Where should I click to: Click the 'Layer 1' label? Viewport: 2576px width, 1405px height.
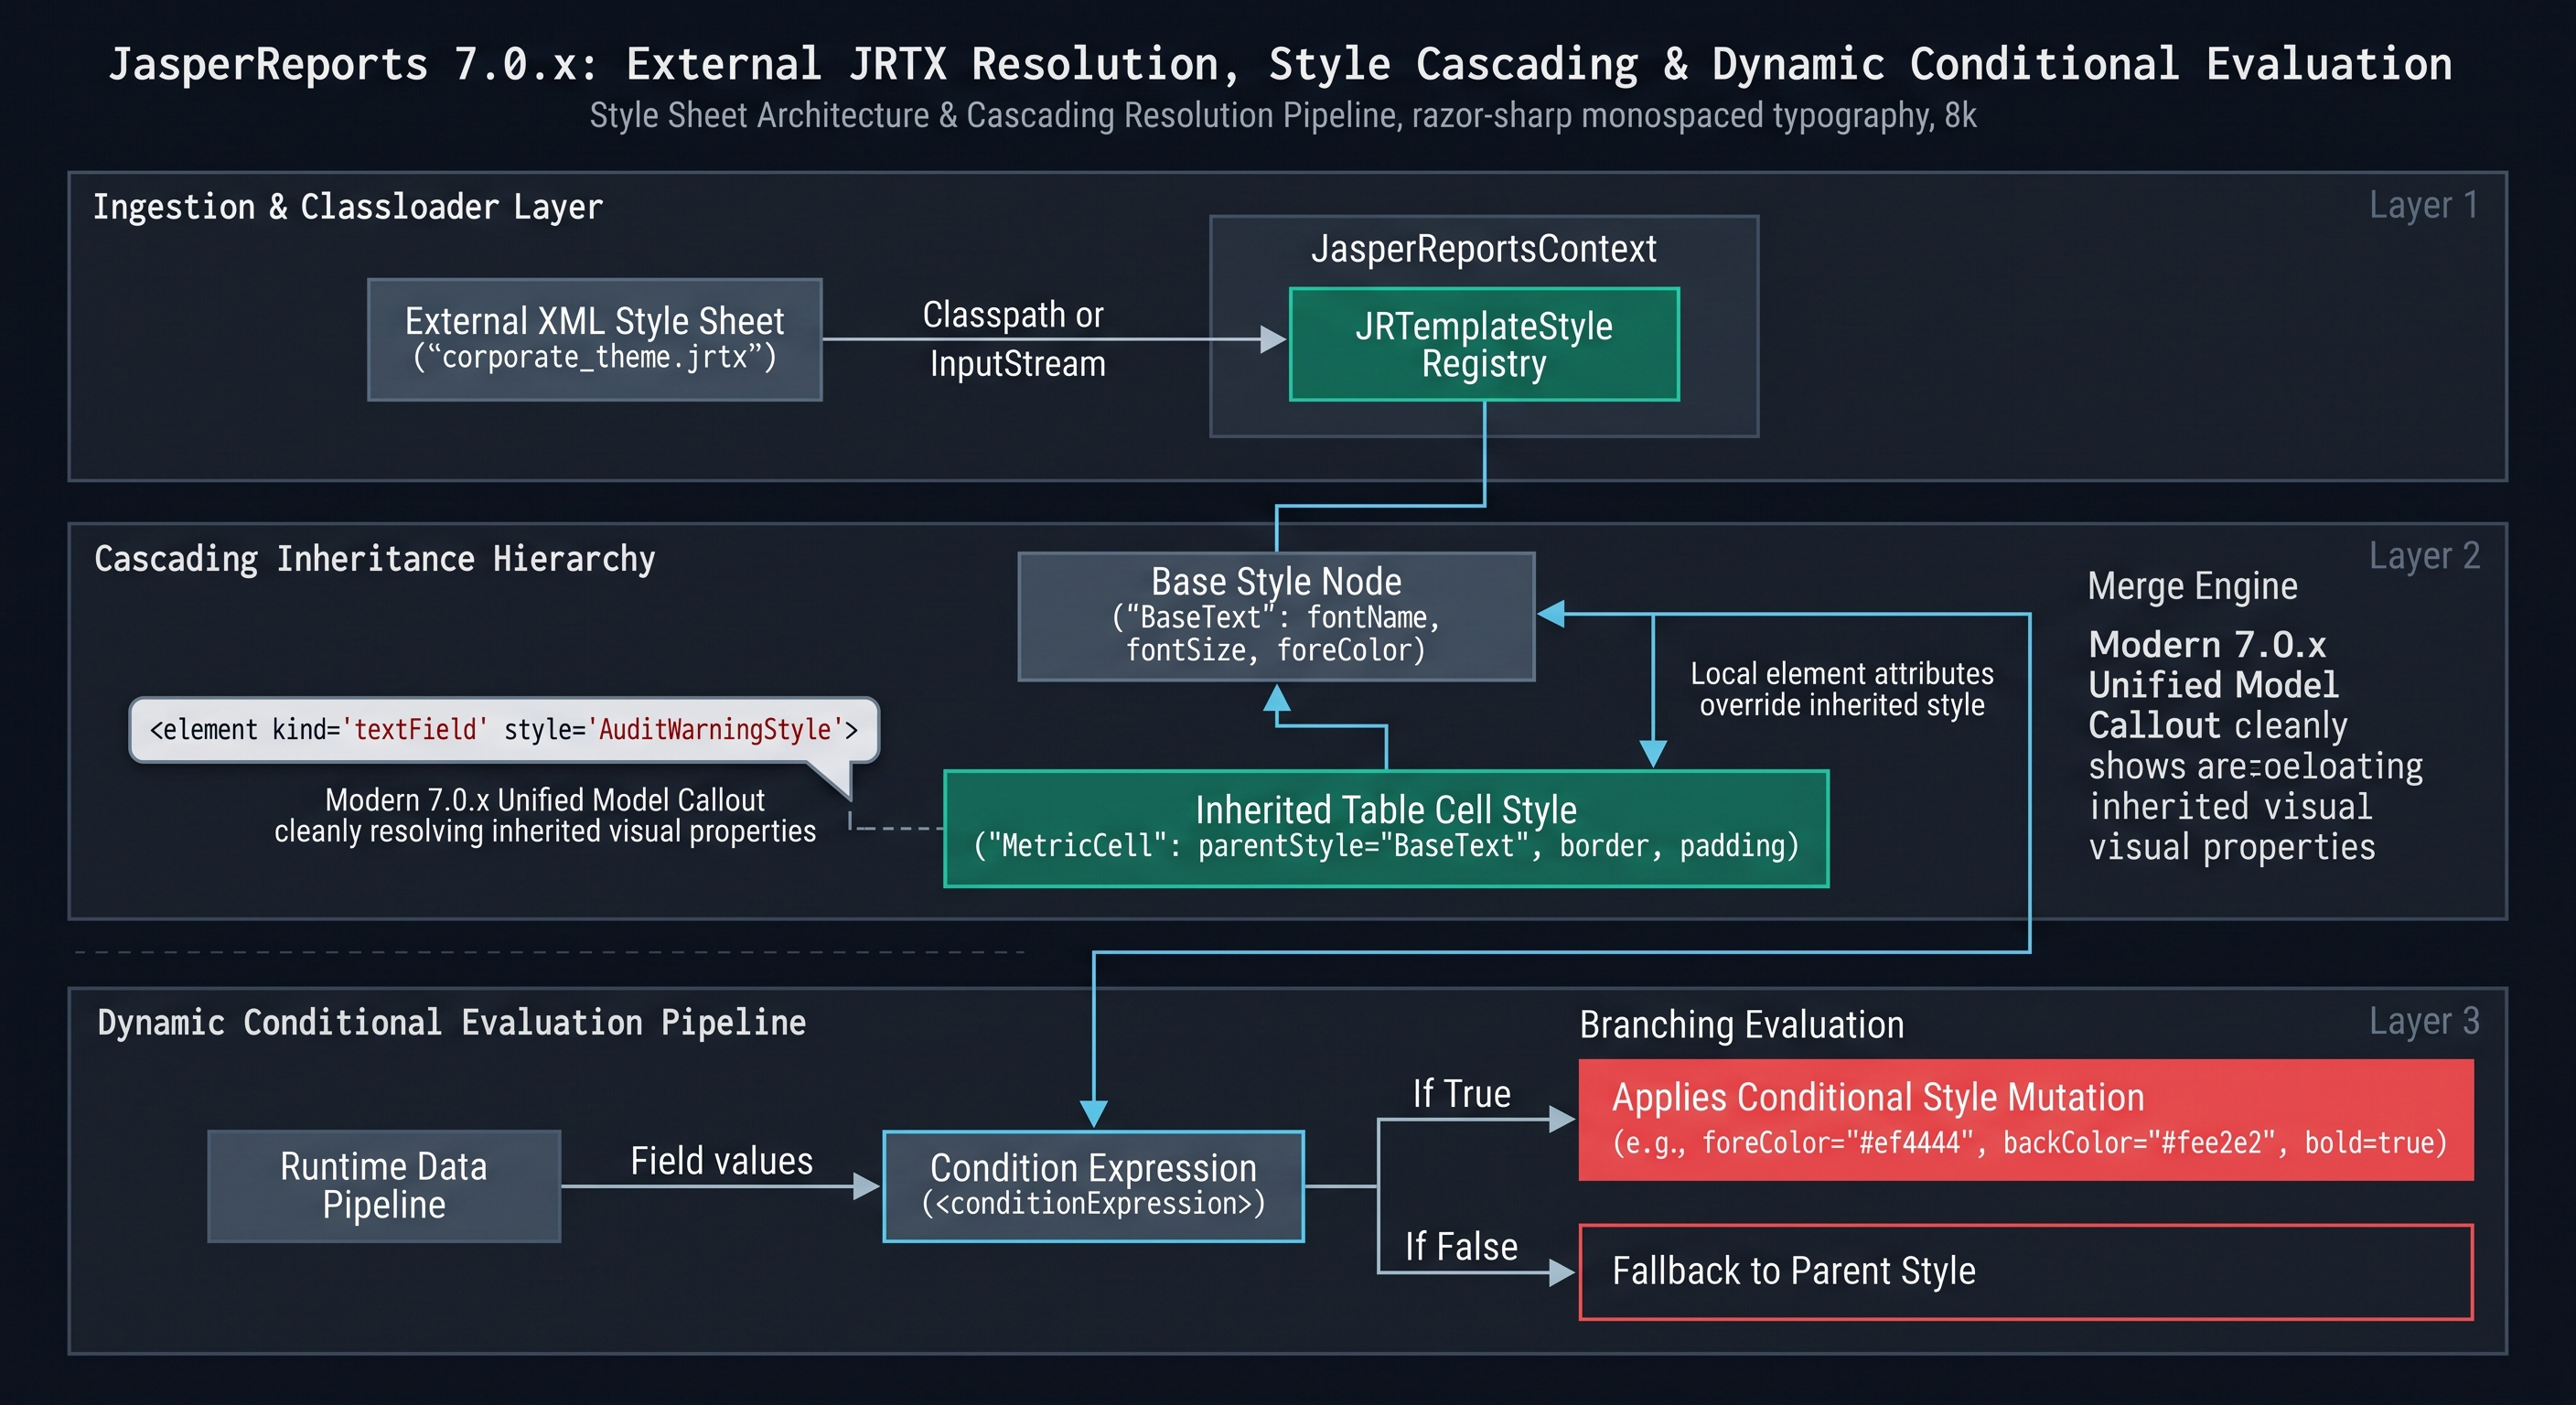coord(2423,205)
